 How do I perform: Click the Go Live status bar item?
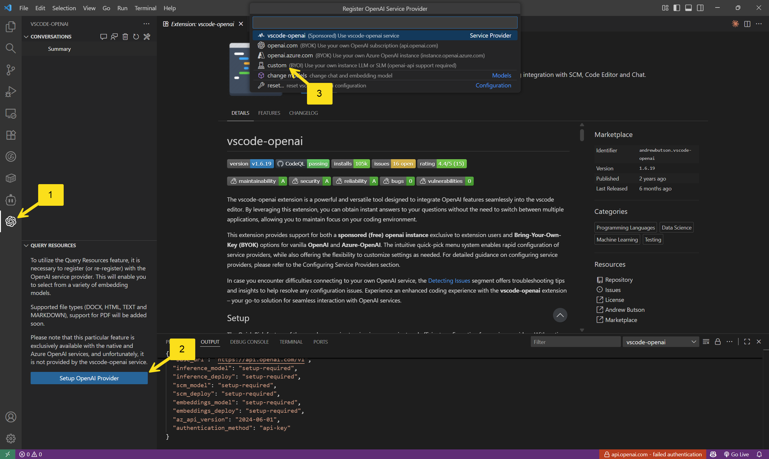coord(736,454)
